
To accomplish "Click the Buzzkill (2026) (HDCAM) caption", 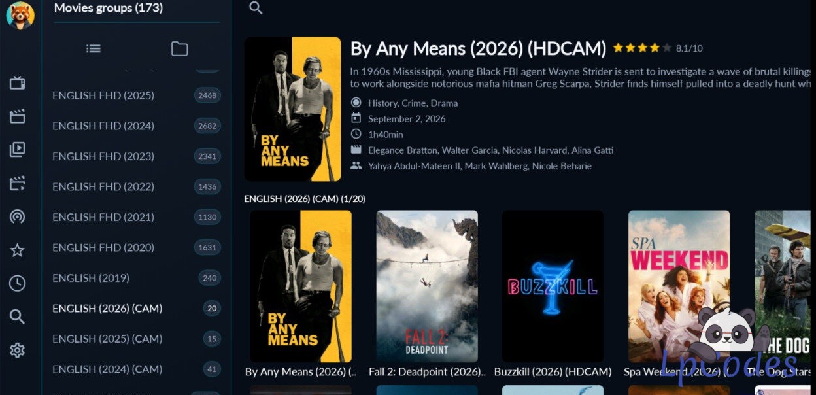I will point(553,371).
